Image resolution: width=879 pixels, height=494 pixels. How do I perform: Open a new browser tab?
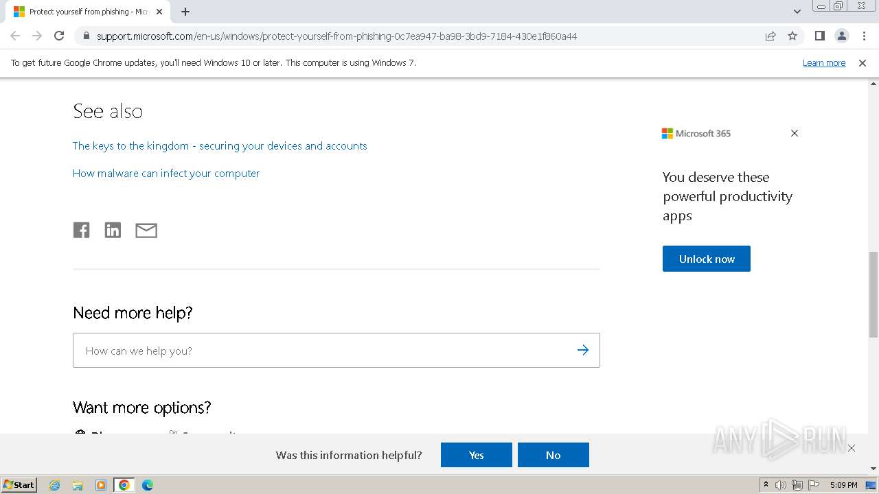click(x=185, y=12)
